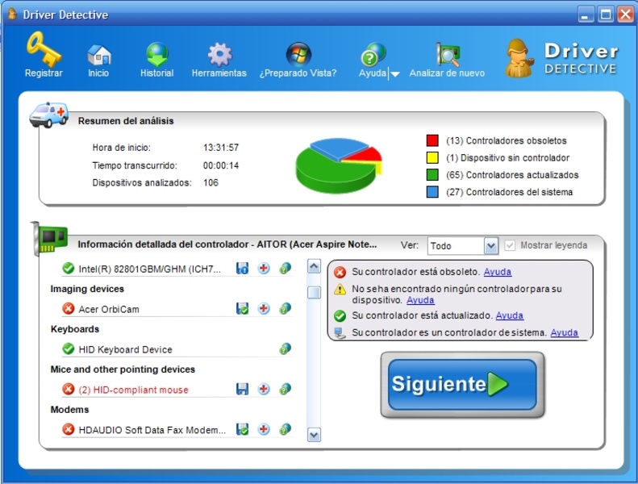
Task: Open Ayuda link for system driver legend
Action: [x=564, y=332]
